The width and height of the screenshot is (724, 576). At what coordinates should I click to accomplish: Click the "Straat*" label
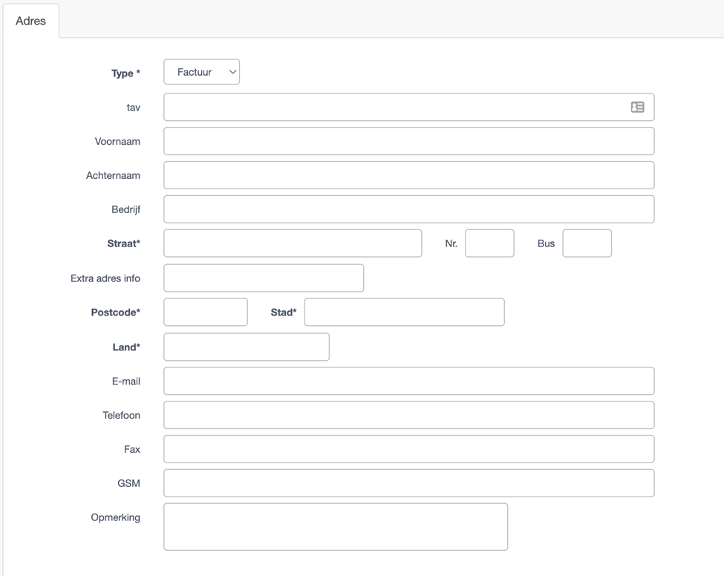(x=124, y=243)
